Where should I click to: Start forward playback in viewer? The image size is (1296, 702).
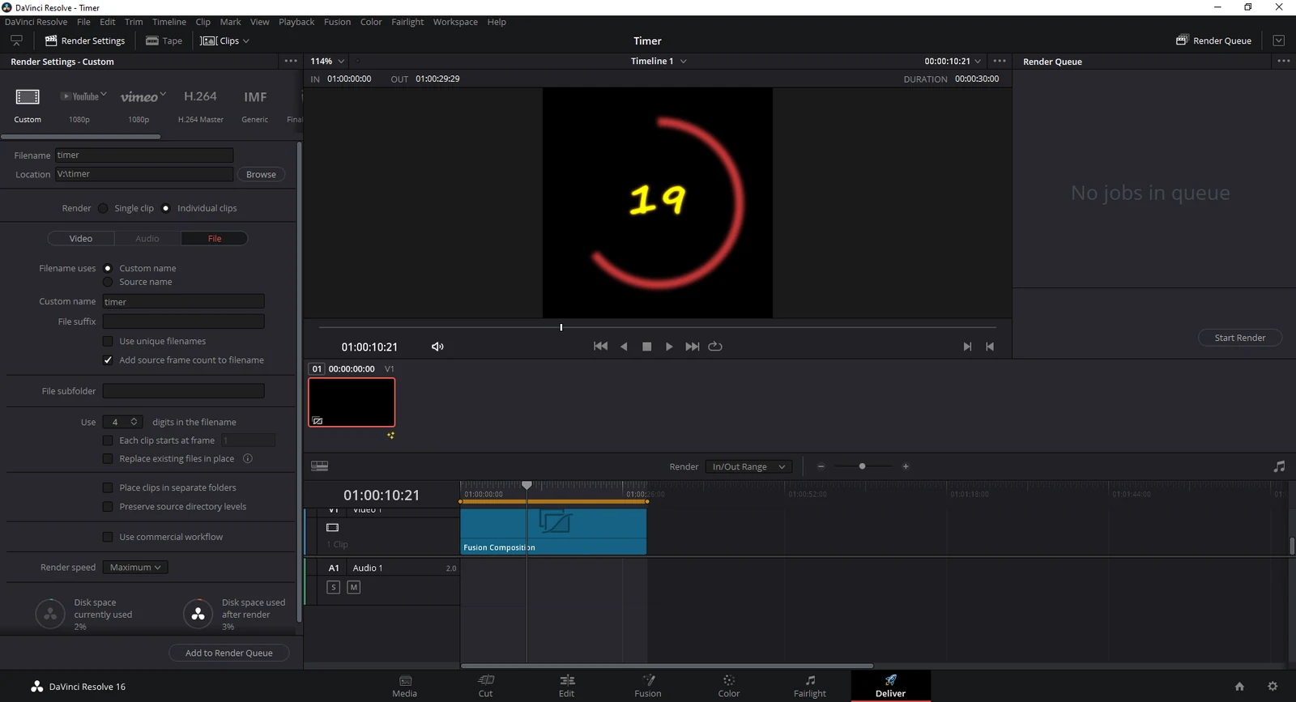669,347
